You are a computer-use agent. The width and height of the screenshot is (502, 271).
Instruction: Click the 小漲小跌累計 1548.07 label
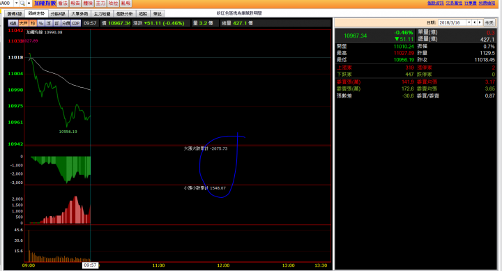pos(205,188)
